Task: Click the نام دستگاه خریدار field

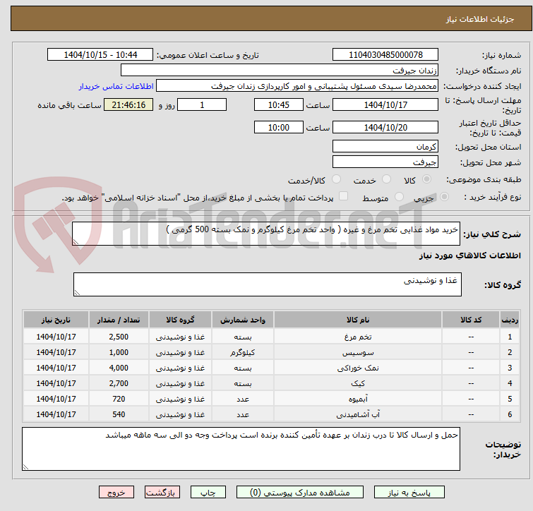Action: [280, 71]
